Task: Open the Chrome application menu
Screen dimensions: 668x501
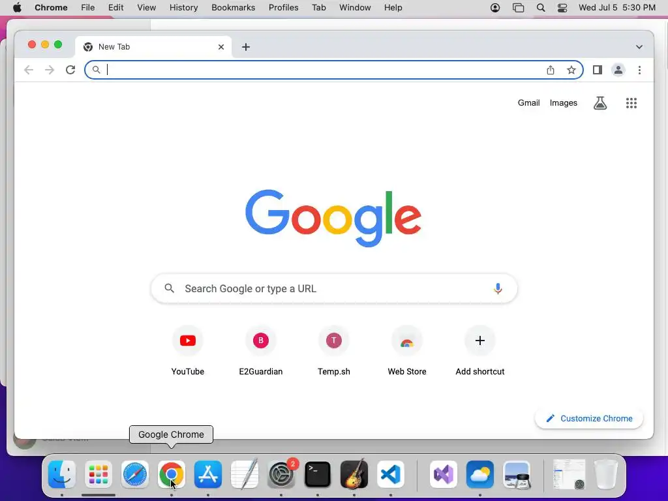Action: point(51,8)
